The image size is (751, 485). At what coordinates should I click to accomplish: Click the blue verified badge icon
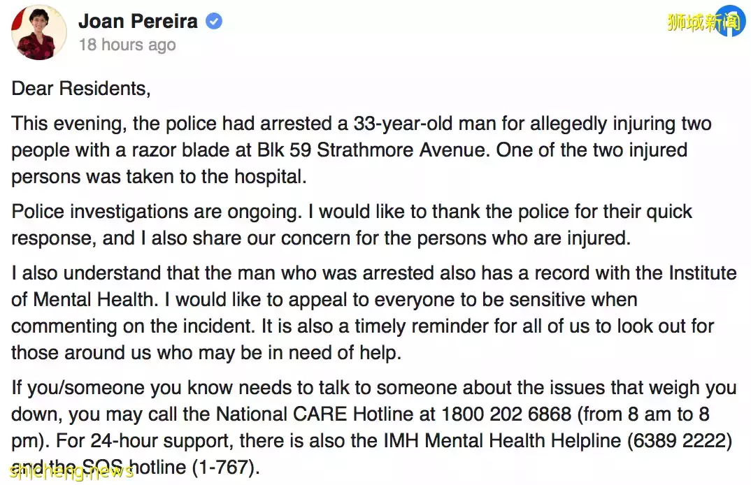pos(213,21)
